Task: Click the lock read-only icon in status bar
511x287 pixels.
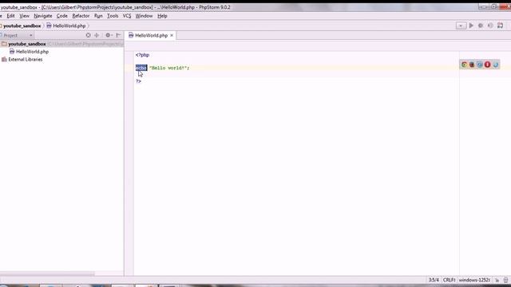Action: (497, 280)
